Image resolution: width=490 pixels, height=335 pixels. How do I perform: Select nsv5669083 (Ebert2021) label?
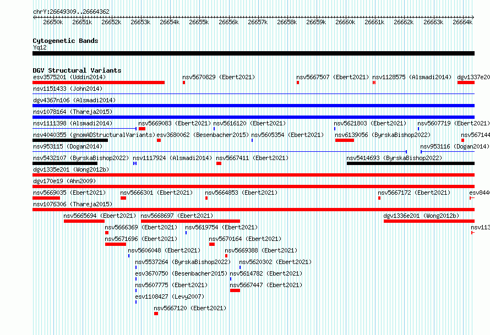point(175,123)
